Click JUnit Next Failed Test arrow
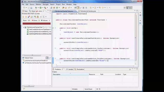 pos(23,17)
